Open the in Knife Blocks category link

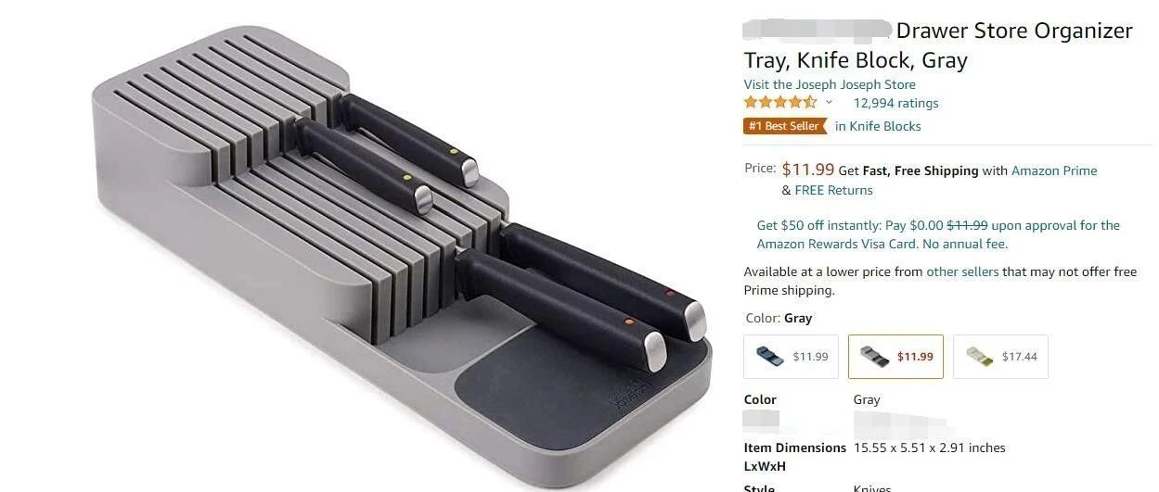click(x=878, y=126)
